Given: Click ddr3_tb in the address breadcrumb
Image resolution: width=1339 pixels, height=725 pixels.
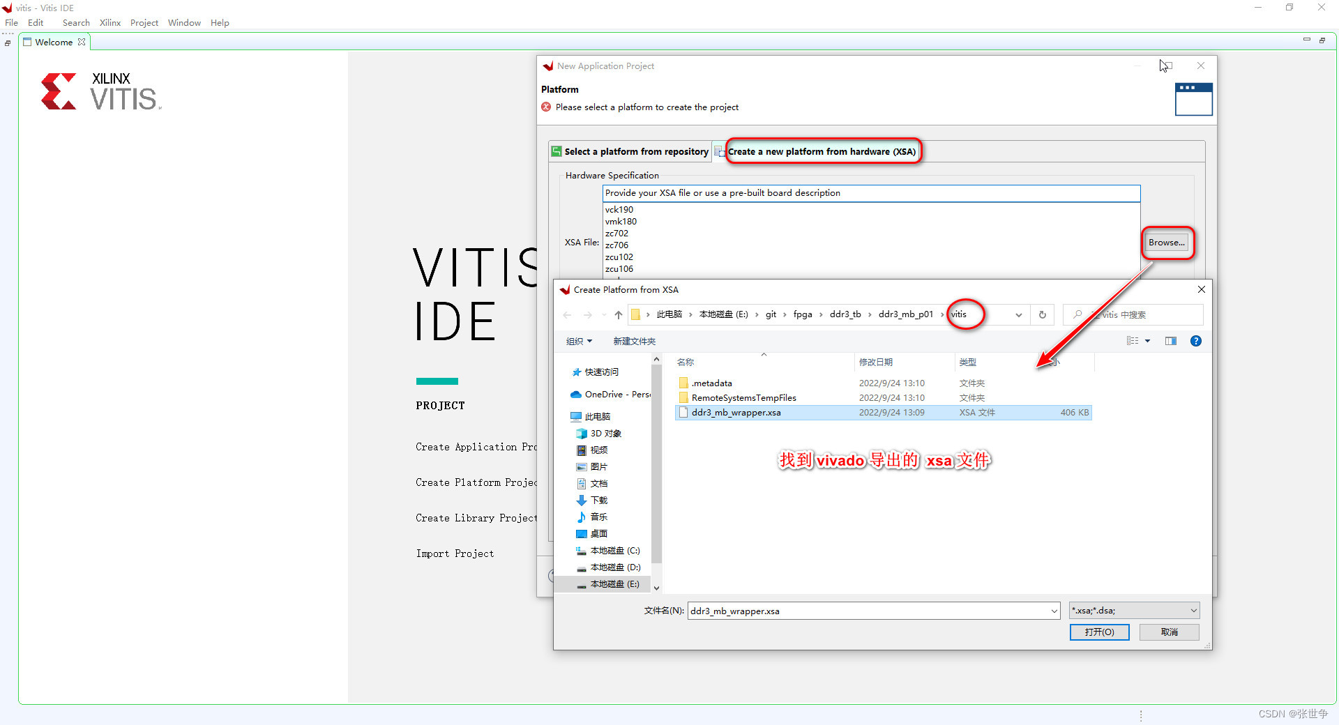Looking at the screenshot, I should (845, 315).
